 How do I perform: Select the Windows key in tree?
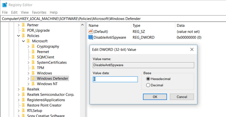(44, 73)
